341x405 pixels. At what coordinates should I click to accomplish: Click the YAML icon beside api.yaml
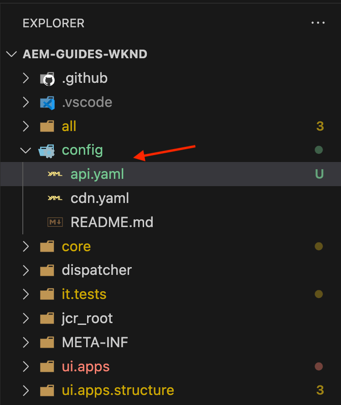coord(55,174)
